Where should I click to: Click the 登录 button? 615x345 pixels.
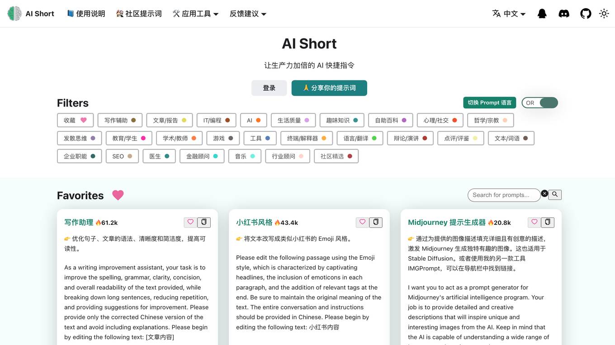click(269, 88)
